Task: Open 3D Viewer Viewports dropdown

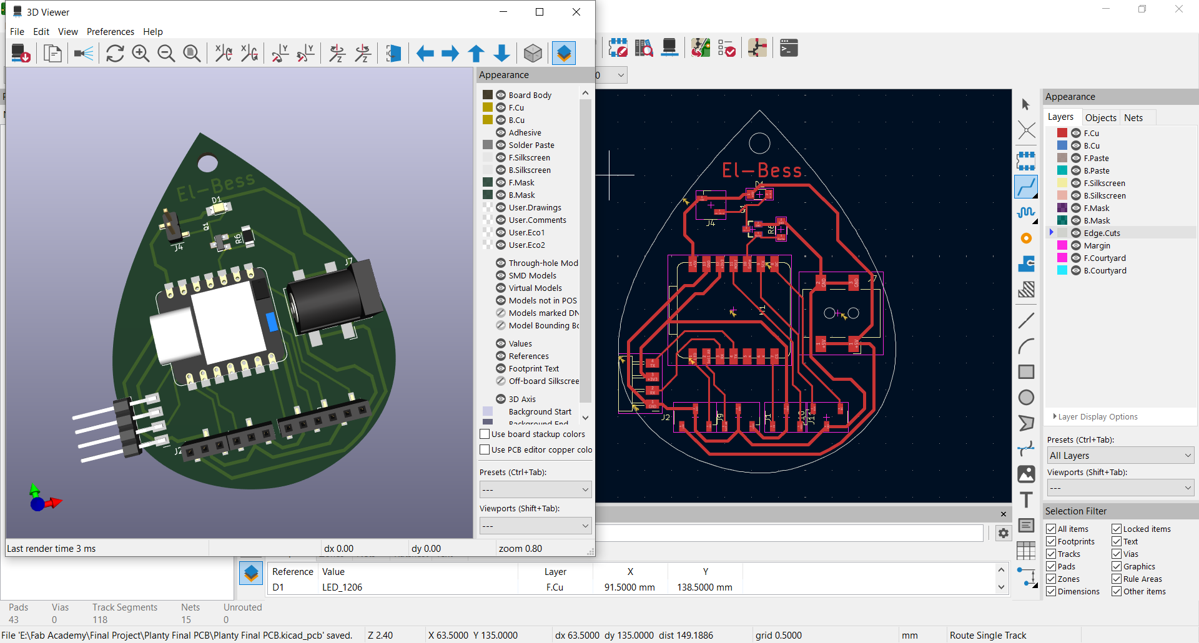Action: point(535,526)
